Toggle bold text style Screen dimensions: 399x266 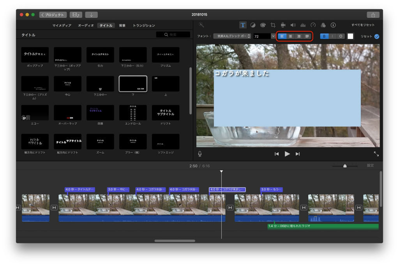tap(324, 36)
